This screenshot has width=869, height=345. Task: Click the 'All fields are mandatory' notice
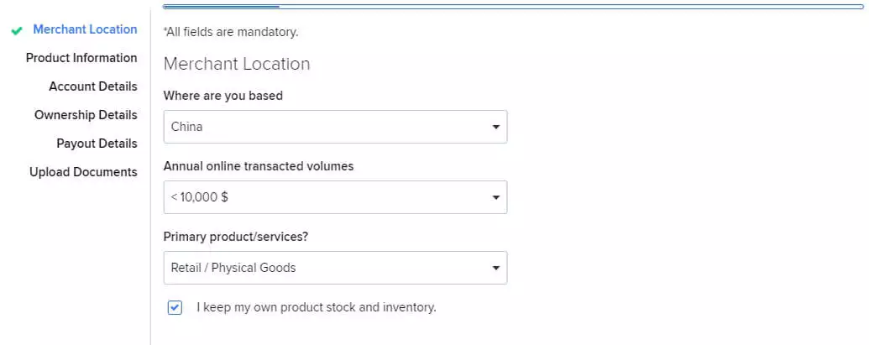[231, 32]
